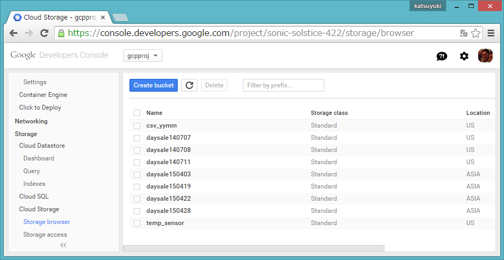
Task: Collapse the Storage section in the sidebar
Action: 25,134
